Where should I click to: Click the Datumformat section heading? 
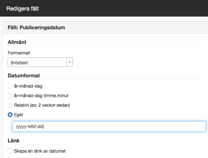click(x=24, y=75)
